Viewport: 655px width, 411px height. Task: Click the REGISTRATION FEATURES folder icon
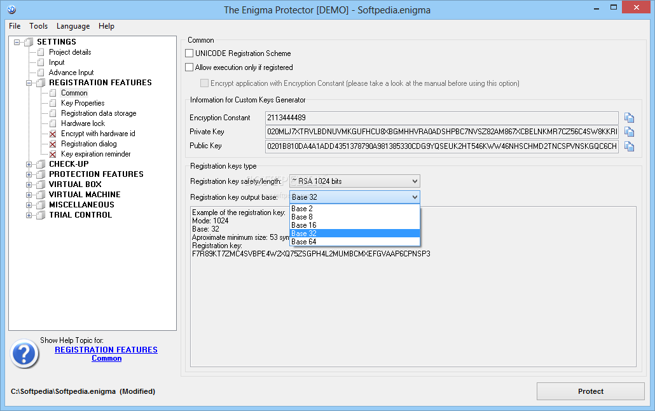point(41,83)
